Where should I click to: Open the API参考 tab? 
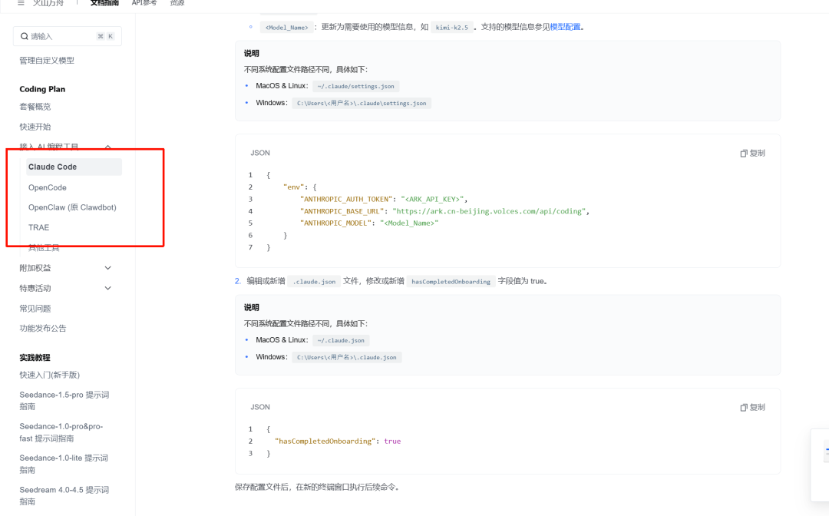[144, 3]
